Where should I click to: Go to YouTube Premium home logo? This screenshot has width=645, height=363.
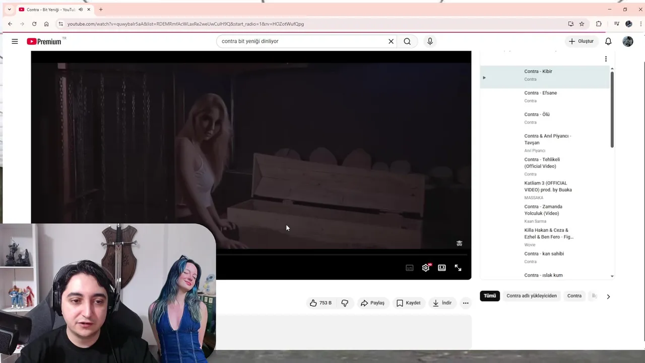point(44,41)
